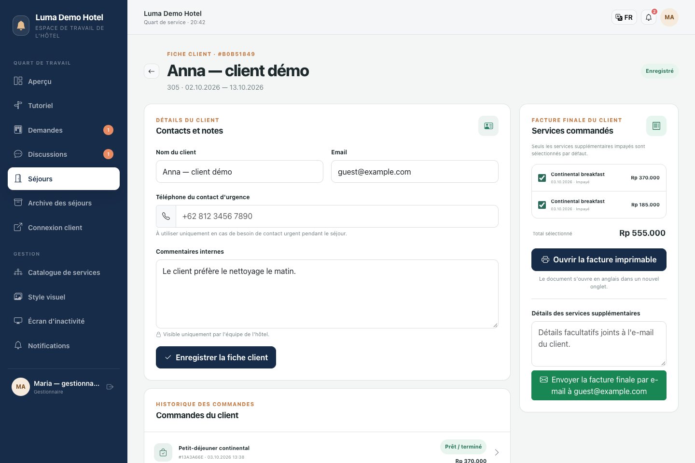Open Archive des séjours
Screen dimensions: 695x463
coord(64,203)
